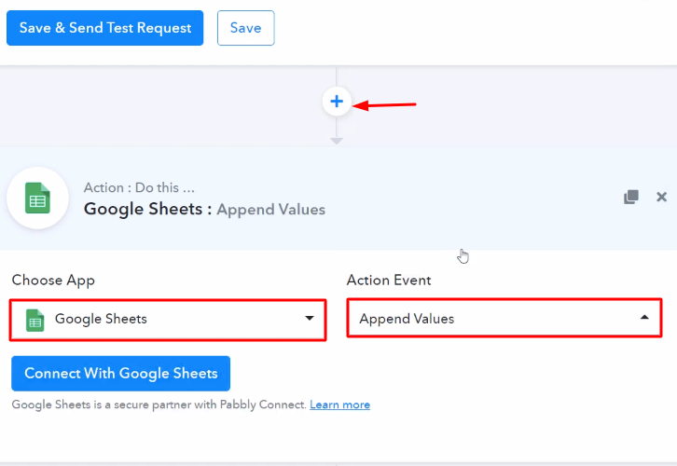
Task: Click the Google Sheets : Append Values heading
Action: (x=204, y=210)
